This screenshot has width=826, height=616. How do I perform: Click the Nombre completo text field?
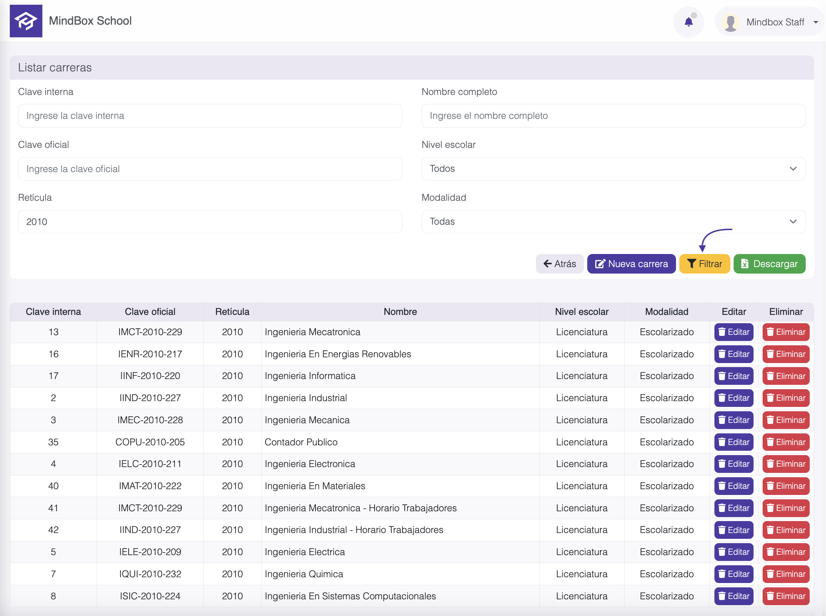pos(613,116)
